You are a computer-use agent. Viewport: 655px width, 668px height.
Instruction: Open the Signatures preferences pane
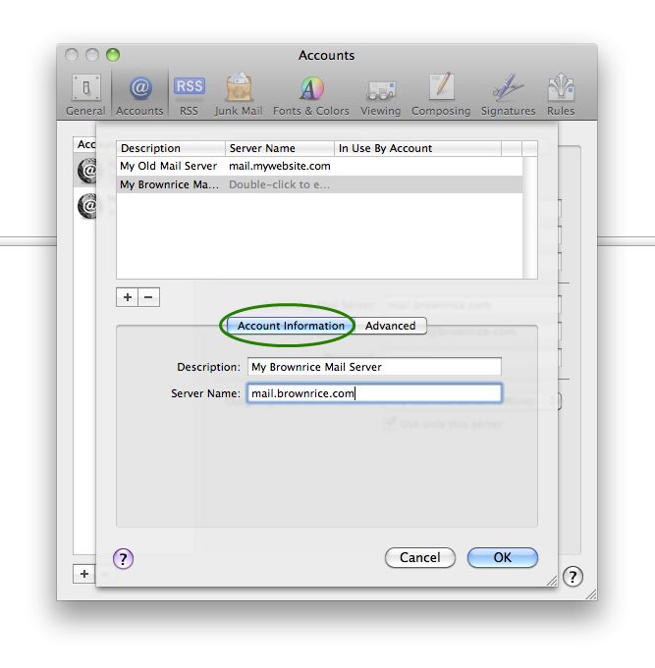[x=509, y=95]
